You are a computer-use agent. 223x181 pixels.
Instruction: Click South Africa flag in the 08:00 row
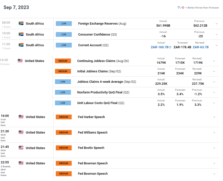pos(21,24)
